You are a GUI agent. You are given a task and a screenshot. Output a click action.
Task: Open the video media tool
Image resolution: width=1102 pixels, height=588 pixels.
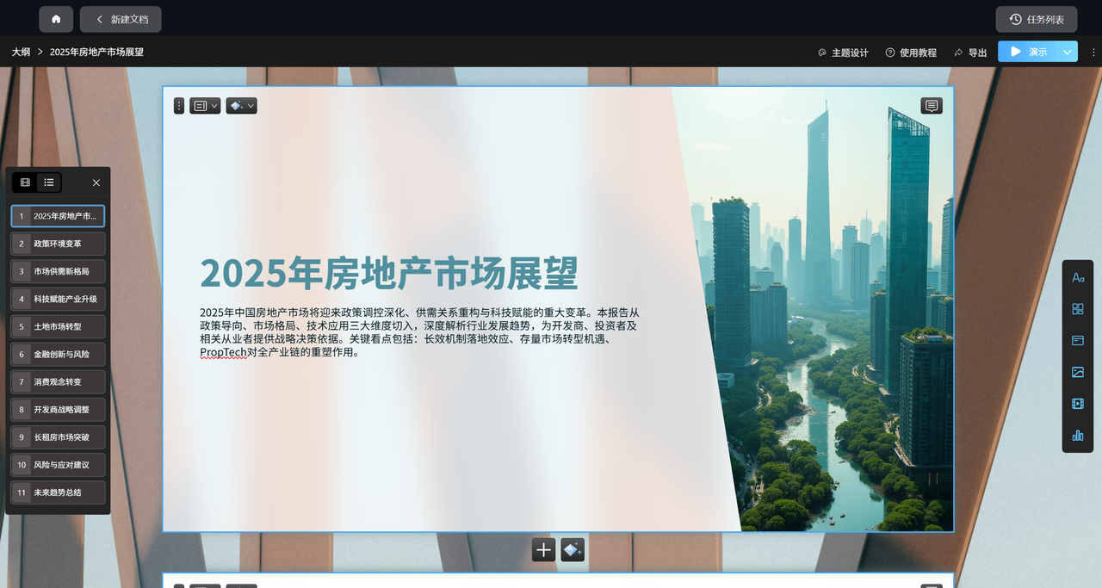[x=1078, y=403]
